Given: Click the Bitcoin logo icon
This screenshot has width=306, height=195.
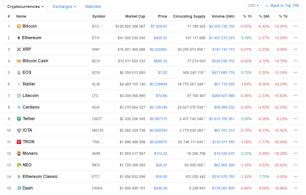Looking at the screenshot, I should pyautogui.click(x=18, y=26).
